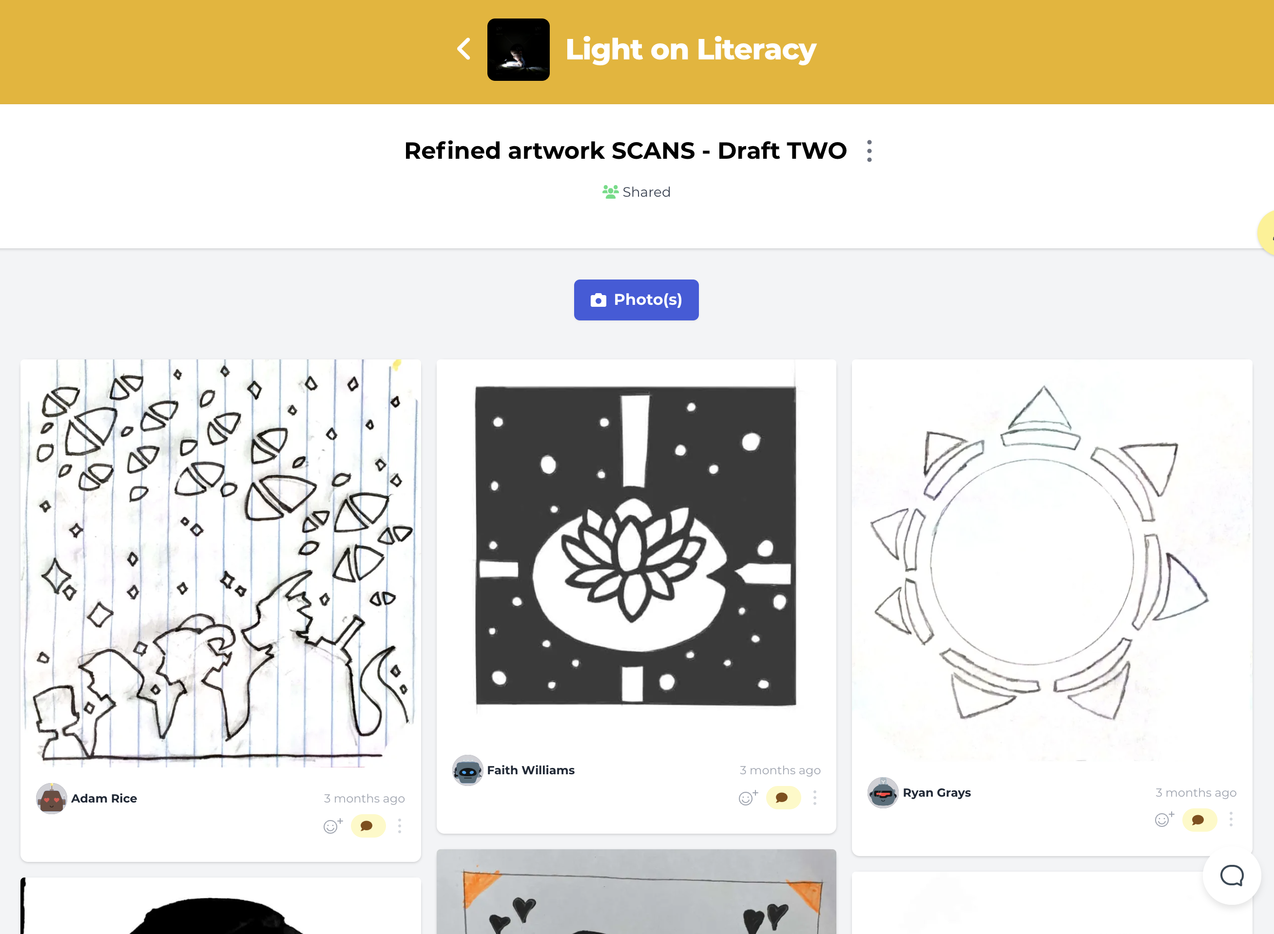Add emoji reaction to Adam Rice's post

click(x=333, y=826)
